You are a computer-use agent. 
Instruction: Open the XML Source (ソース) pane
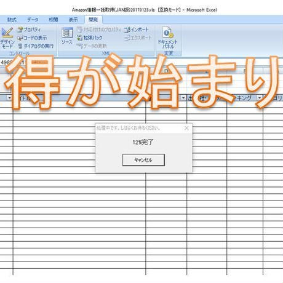(x=67, y=36)
